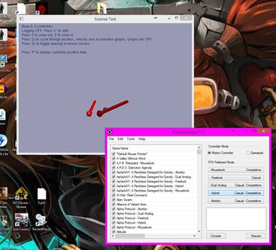The width and height of the screenshot is (276, 250).
Task: Select the topmost silhouette figure desktop icon
Action: point(4,10)
